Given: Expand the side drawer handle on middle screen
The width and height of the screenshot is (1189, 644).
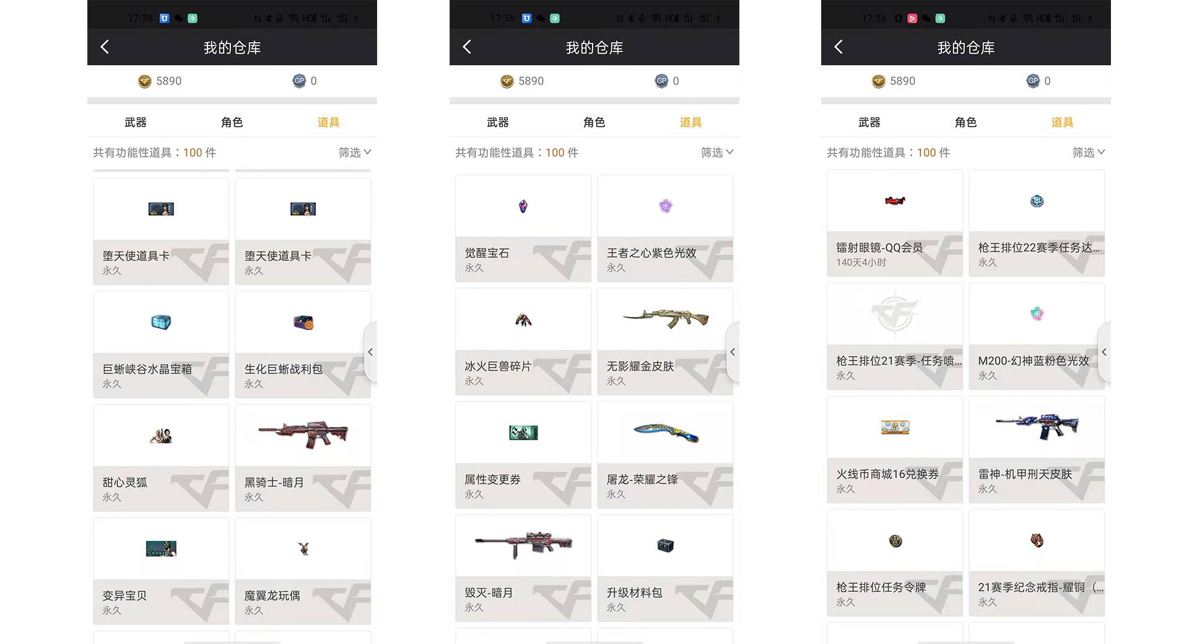Looking at the screenshot, I should pos(733,352).
